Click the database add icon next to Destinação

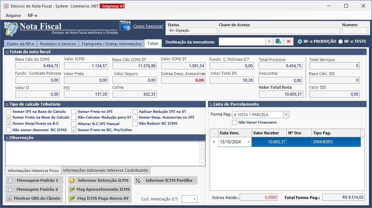pyautogui.click(x=278, y=42)
